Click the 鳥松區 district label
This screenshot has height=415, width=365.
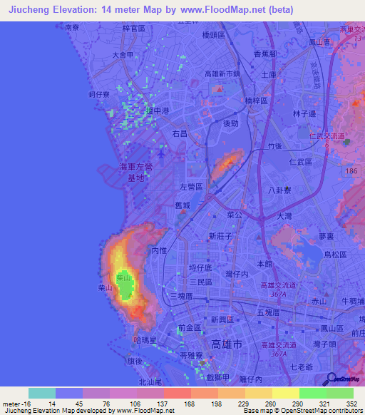click(x=335, y=255)
